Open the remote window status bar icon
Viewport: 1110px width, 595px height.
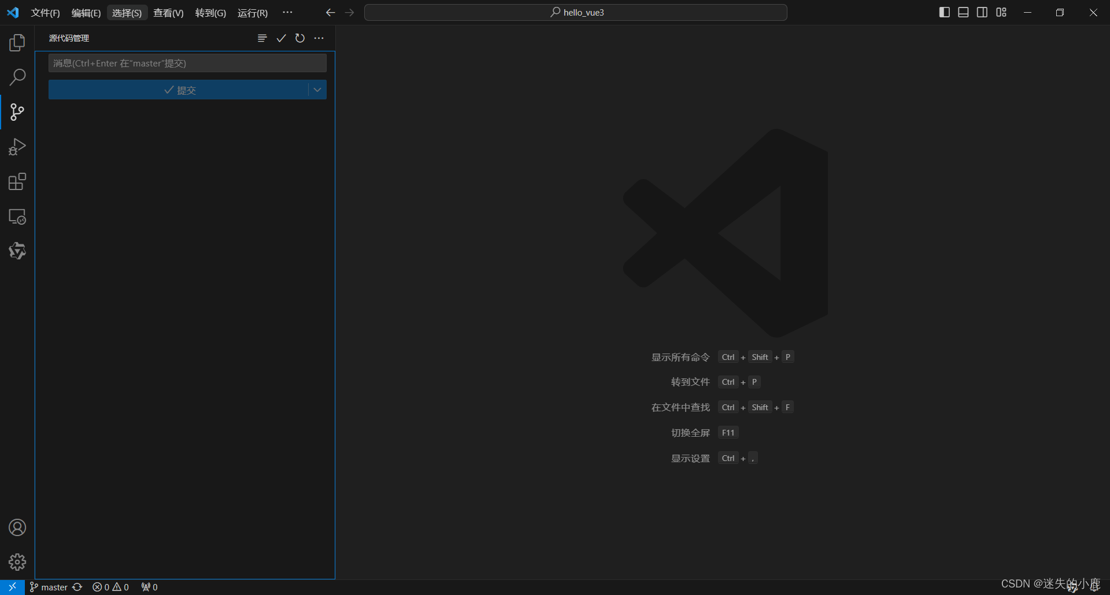(12, 587)
